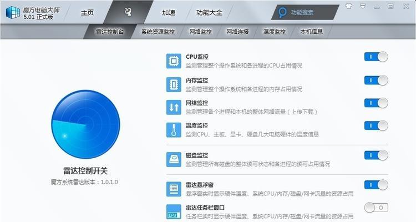Open the 网络连接 sub-tab
Viewport: 416px width, 222px height.
[x=237, y=32]
